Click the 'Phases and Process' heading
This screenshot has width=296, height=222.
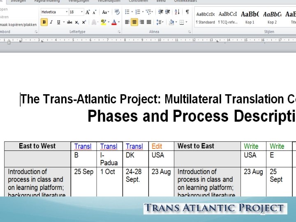(x=158, y=116)
